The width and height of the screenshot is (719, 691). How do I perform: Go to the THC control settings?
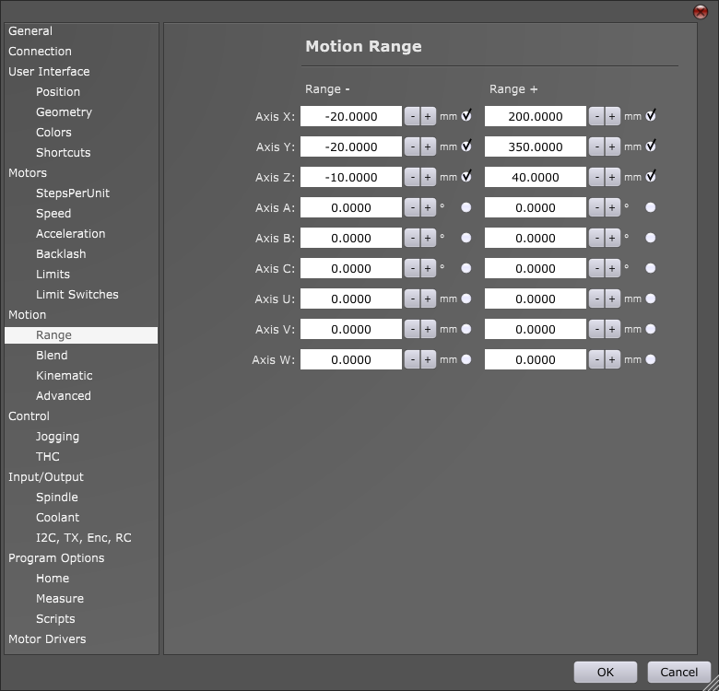(47, 457)
